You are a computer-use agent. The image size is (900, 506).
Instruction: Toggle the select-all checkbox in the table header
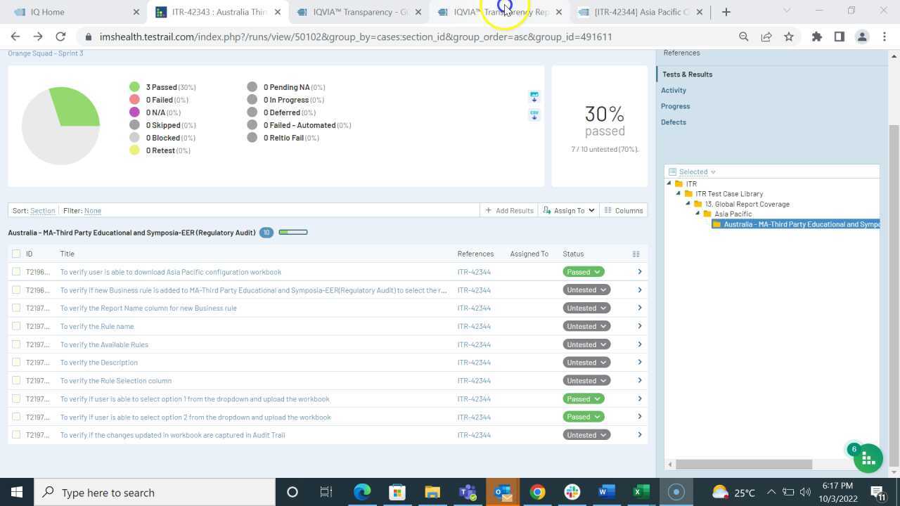[16, 254]
